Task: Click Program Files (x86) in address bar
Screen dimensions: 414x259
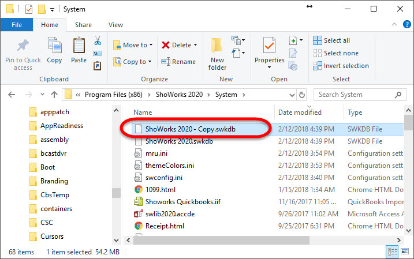Action: tap(114, 95)
